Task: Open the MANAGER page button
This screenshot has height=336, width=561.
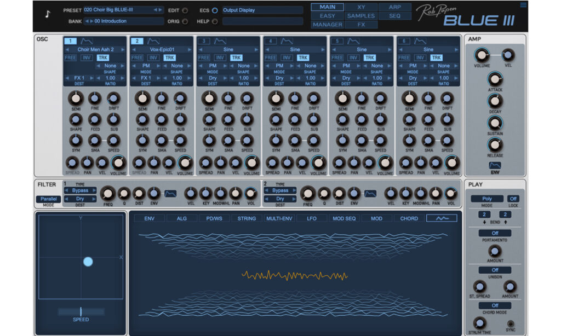Action: (328, 25)
